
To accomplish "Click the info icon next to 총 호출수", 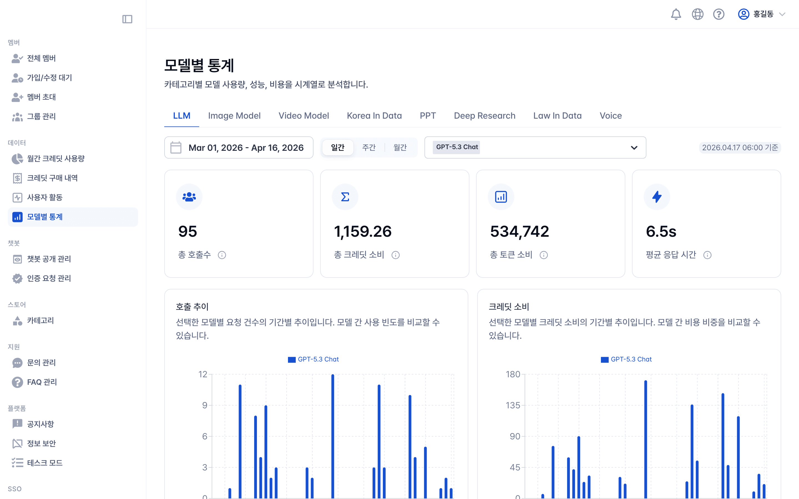I will click(222, 255).
